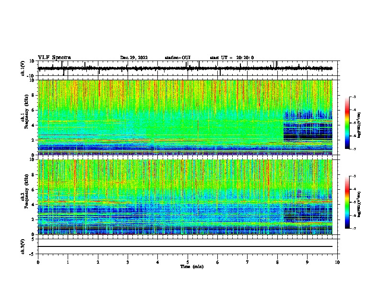Click the dark ch.2 region after minute 8
This screenshot has height=294, width=380.
pyautogui.click(x=308, y=213)
